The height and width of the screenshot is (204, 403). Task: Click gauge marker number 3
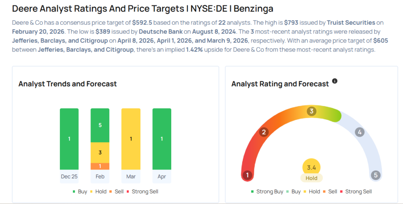[x=311, y=111]
